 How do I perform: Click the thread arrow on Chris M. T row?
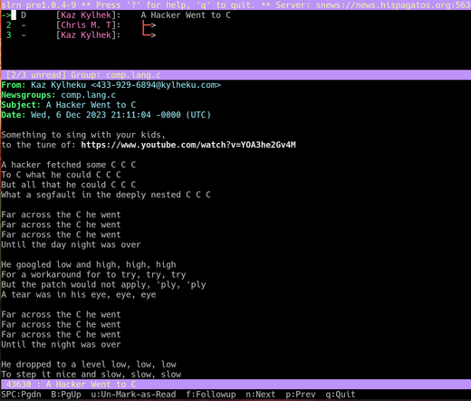tap(149, 25)
